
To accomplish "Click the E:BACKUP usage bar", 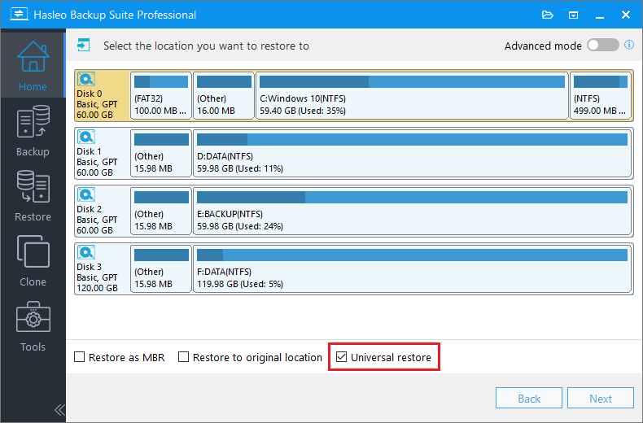I will (412, 197).
